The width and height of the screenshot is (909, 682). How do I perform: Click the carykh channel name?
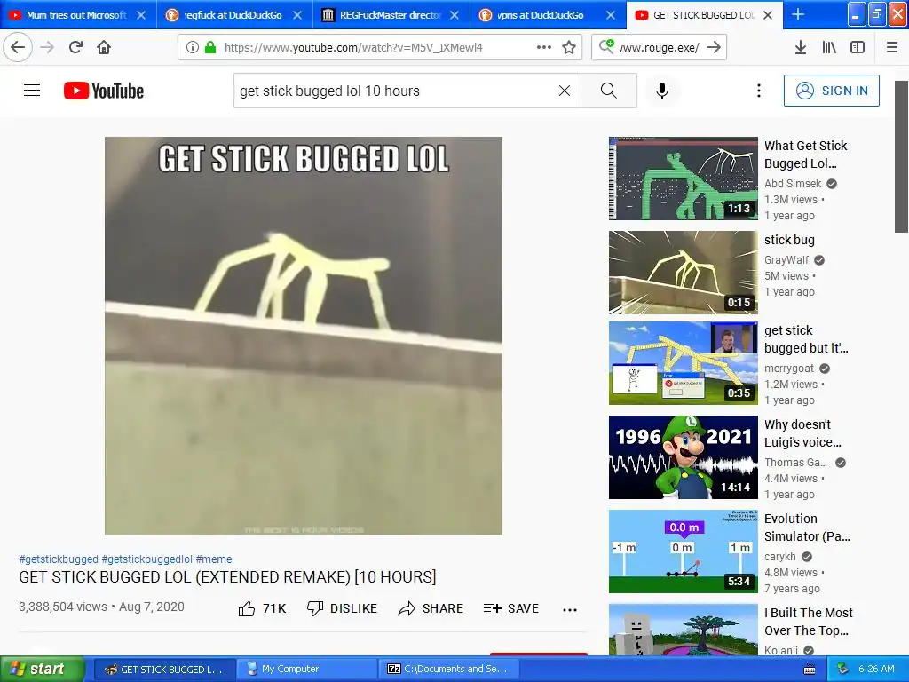tap(779, 556)
